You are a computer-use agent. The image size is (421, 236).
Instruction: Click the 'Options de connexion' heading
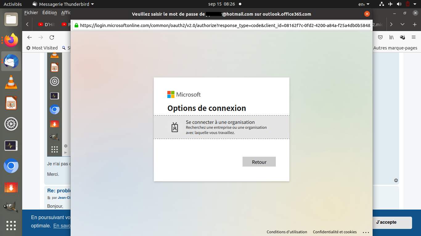pos(206,108)
